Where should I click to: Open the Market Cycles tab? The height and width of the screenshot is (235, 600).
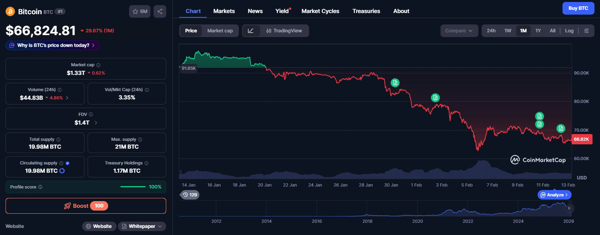[320, 11]
